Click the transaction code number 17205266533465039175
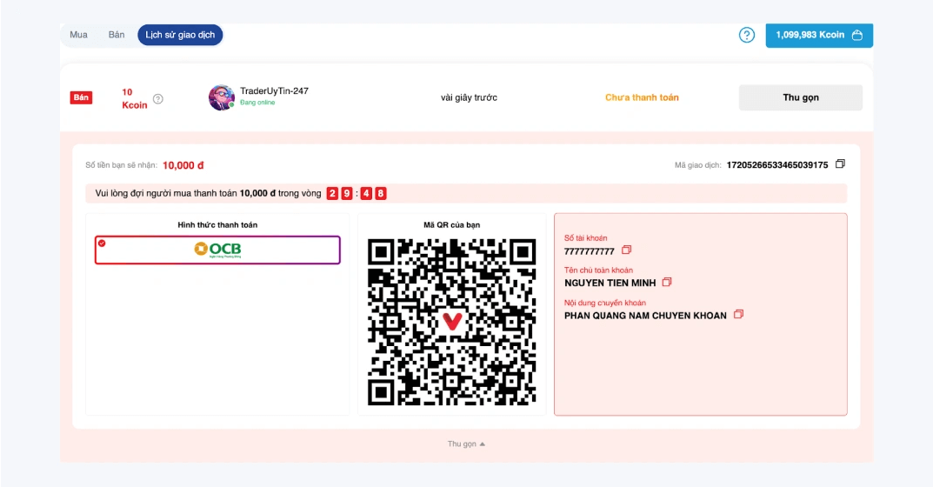 pos(777,165)
